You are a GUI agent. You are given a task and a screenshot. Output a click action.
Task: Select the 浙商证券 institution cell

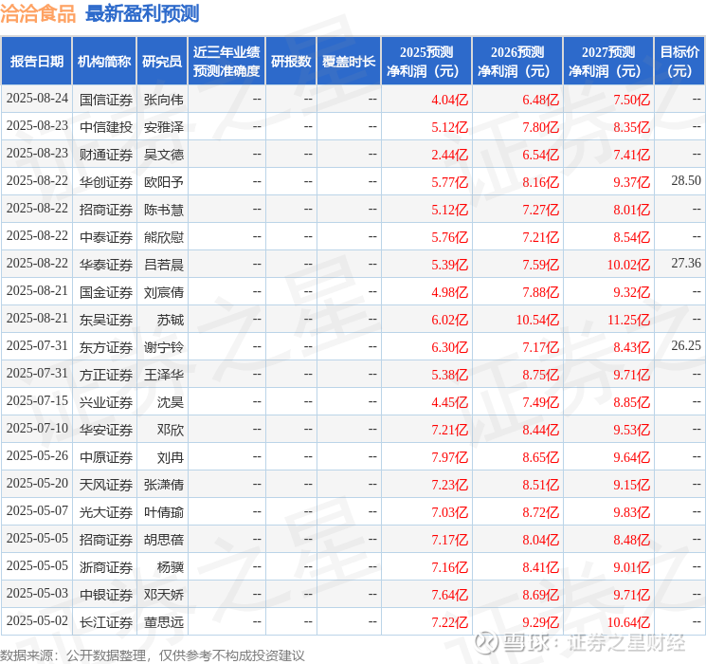point(106,567)
